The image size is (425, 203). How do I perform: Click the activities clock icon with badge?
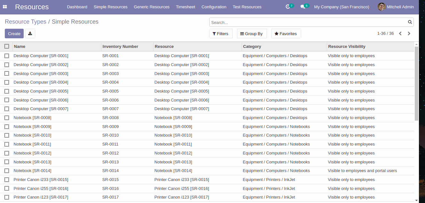tap(288, 7)
